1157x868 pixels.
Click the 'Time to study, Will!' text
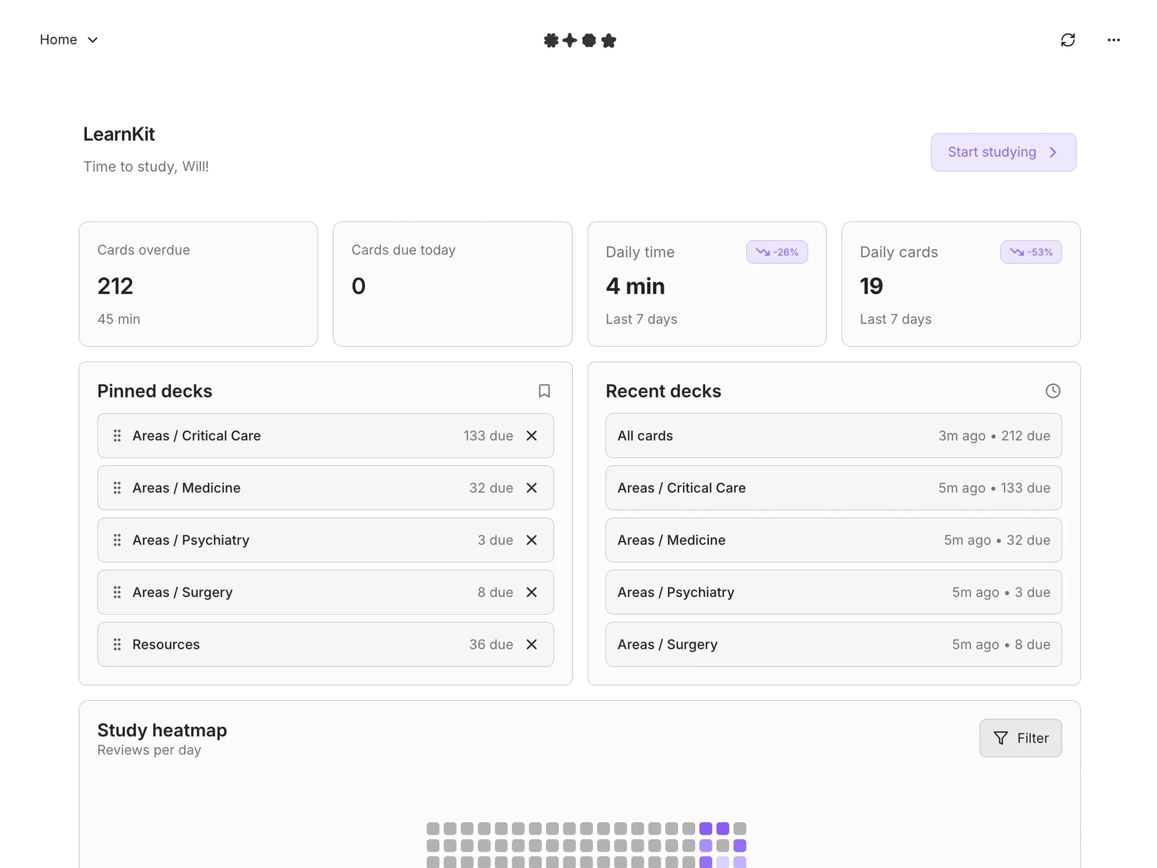click(x=146, y=167)
